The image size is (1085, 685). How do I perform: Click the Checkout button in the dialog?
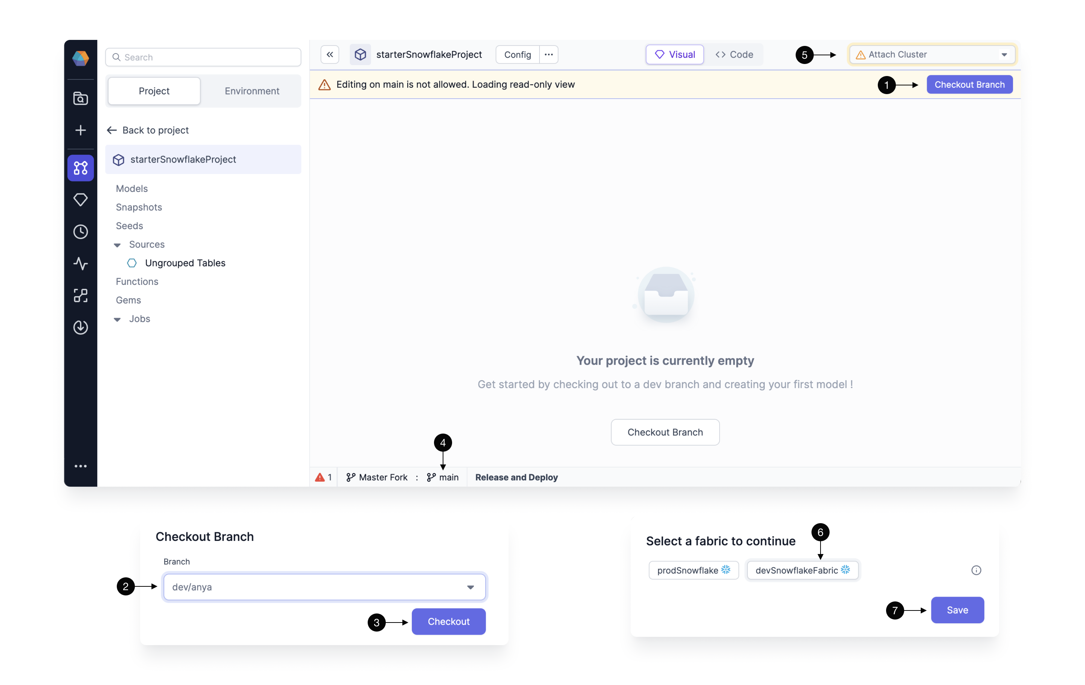point(448,621)
